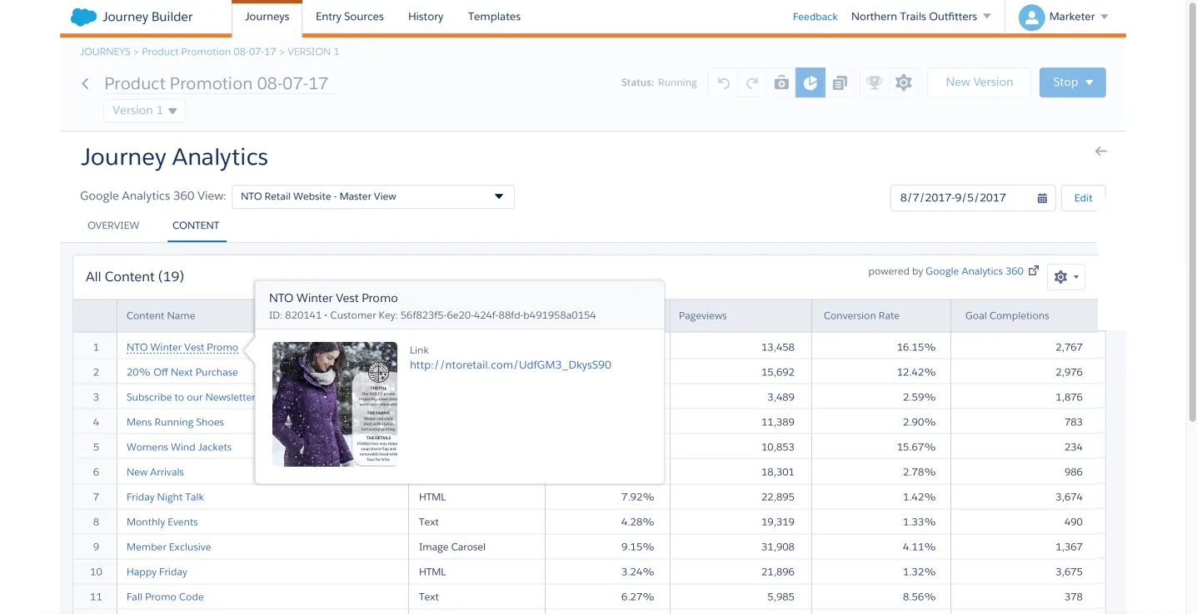Click external link icon beside Google Analytics 360
The image size is (1197, 614).
click(x=1034, y=270)
